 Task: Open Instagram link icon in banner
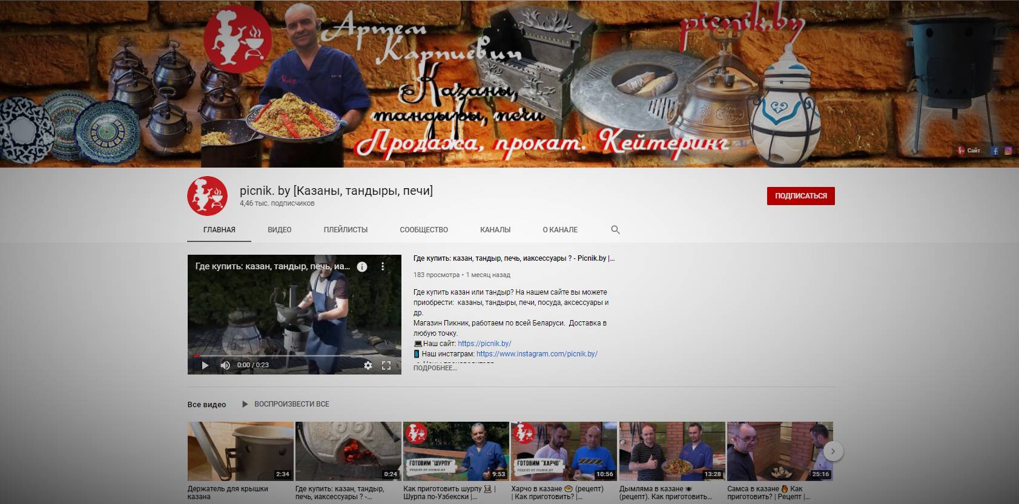point(1008,151)
